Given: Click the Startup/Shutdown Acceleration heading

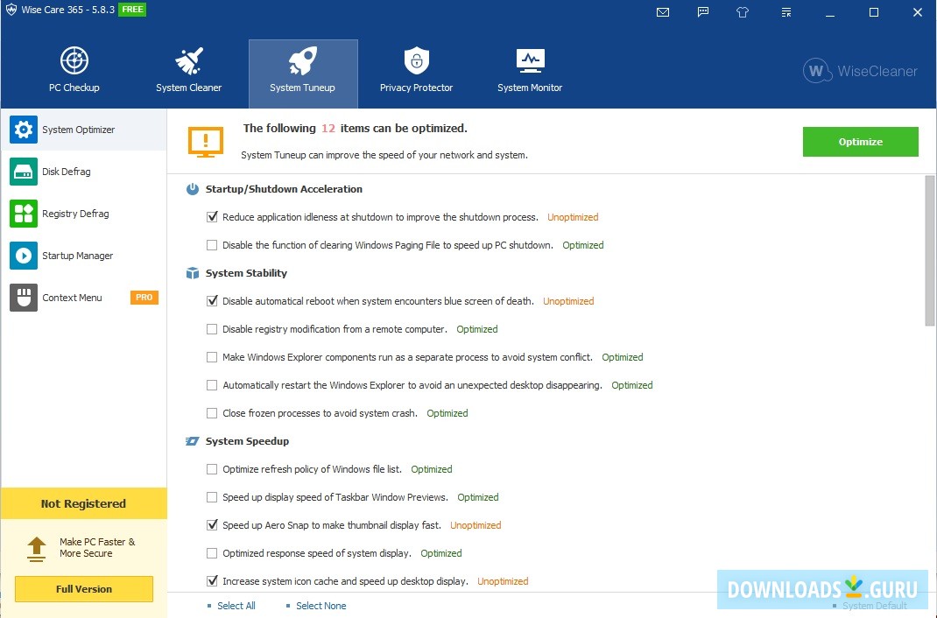Looking at the screenshot, I should pos(284,189).
